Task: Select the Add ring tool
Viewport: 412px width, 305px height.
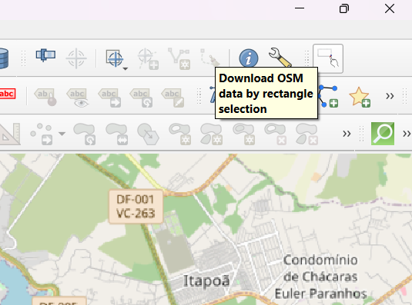Action: coord(180,134)
